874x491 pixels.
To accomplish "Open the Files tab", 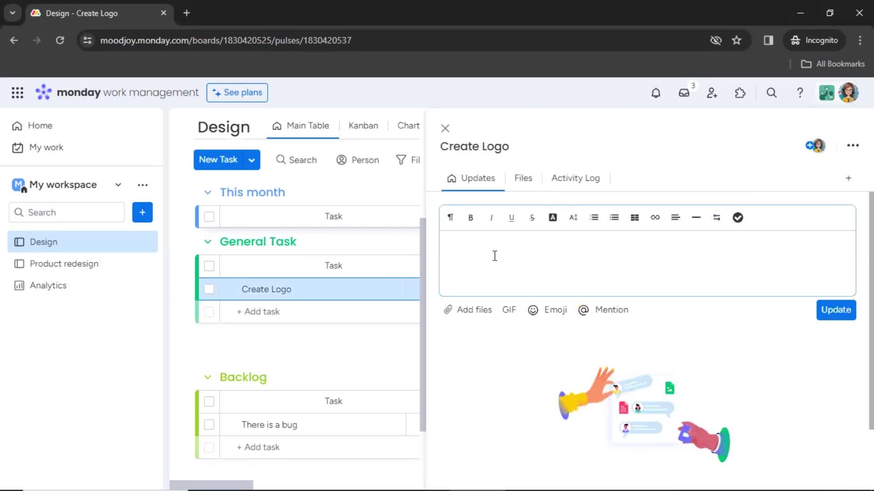I will coord(523,178).
